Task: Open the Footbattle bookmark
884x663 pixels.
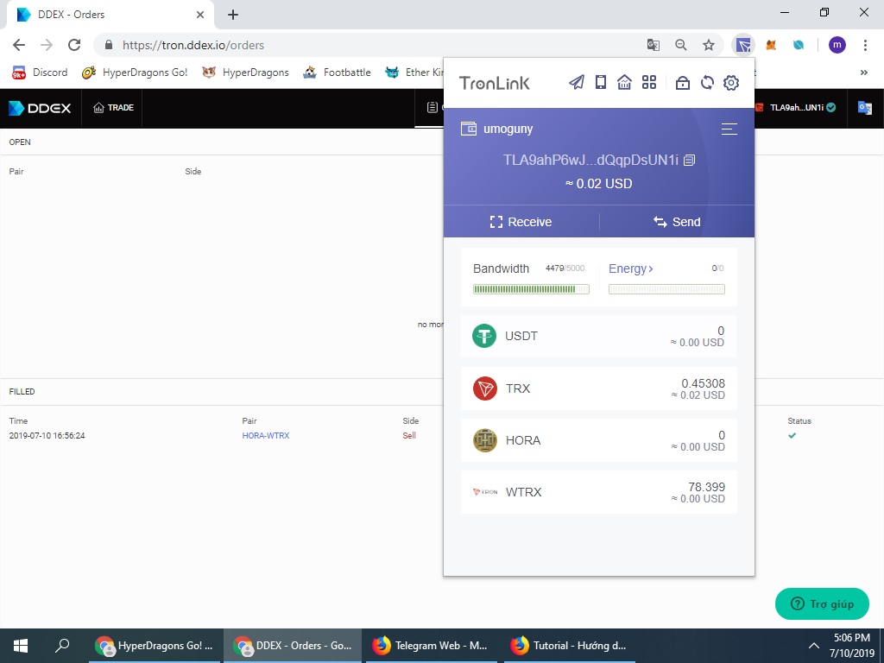Action: pos(338,73)
